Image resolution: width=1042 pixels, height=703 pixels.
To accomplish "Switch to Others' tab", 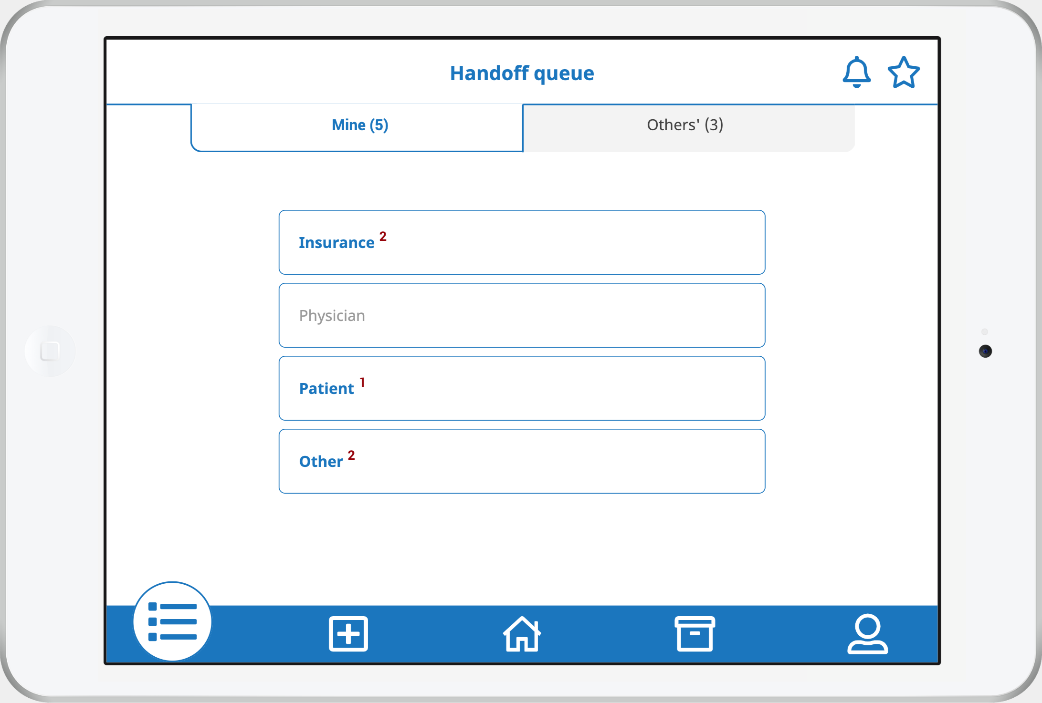I will 684,124.
